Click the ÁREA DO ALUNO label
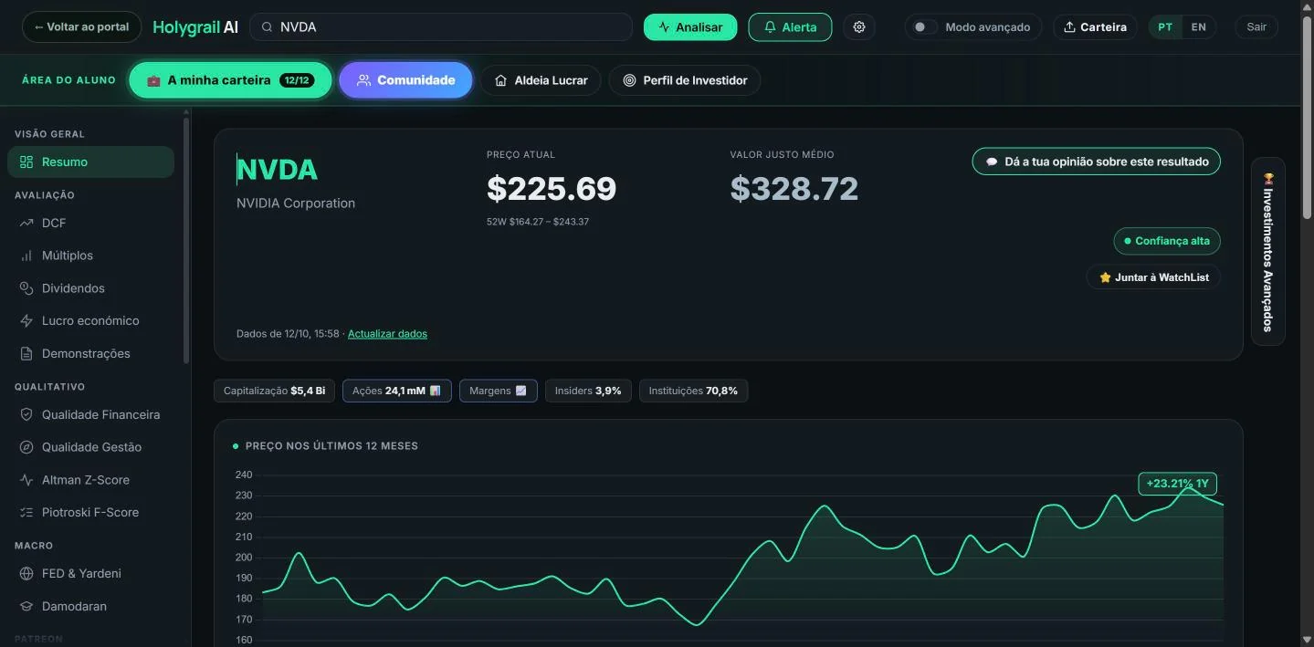 (69, 80)
